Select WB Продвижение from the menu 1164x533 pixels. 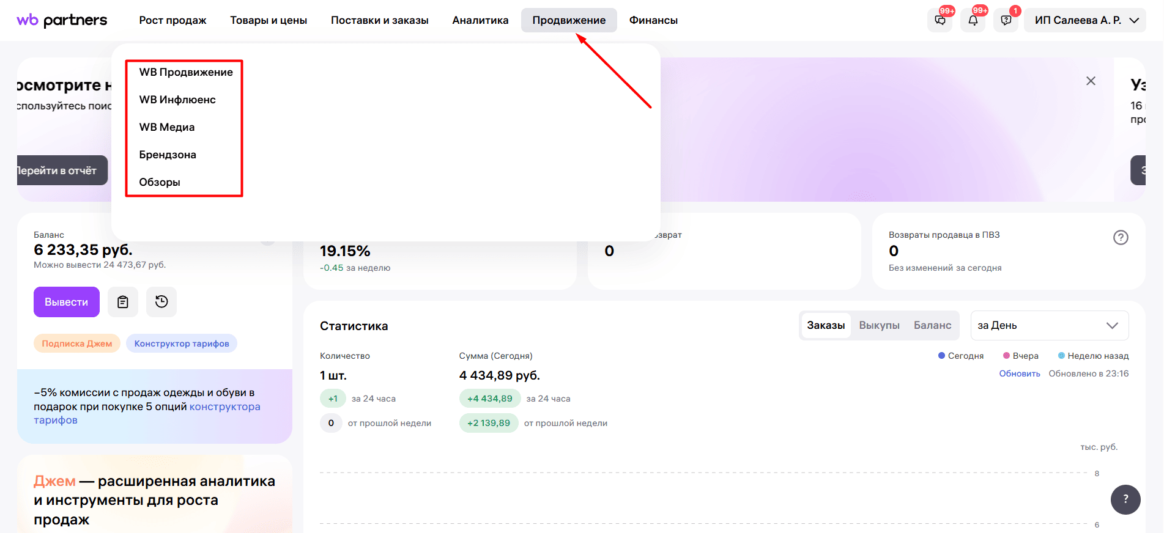[x=186, y=72]
